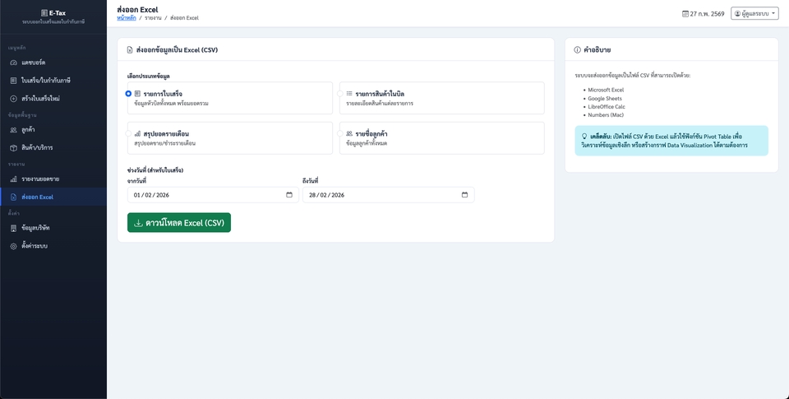Click the plus icon for creating new receipt
Image resolution: width=789 pixels, height=399 pixels.
[x=13, y=99]
